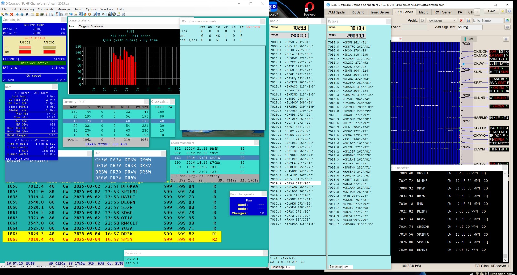Click the save profile disk icon
Screen dimensions: 517x275
(468, 20)
